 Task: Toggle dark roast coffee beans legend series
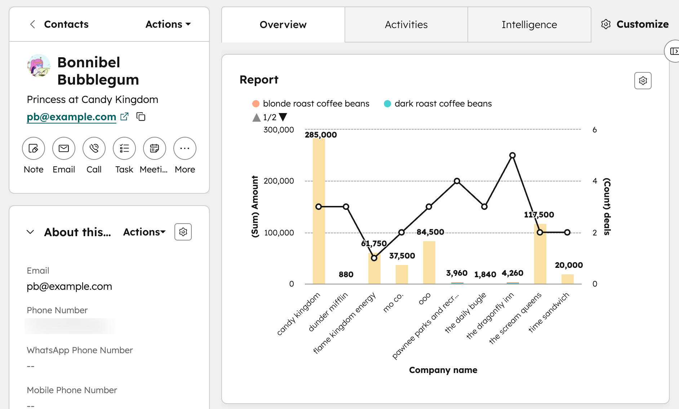(438, 104)
